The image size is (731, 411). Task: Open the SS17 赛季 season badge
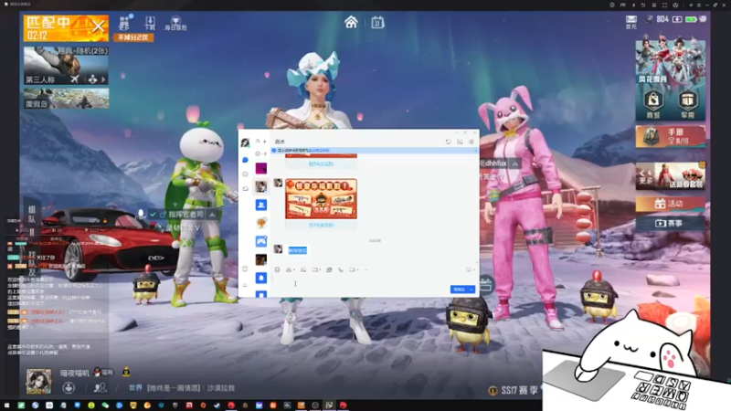[x=514, y=391]
